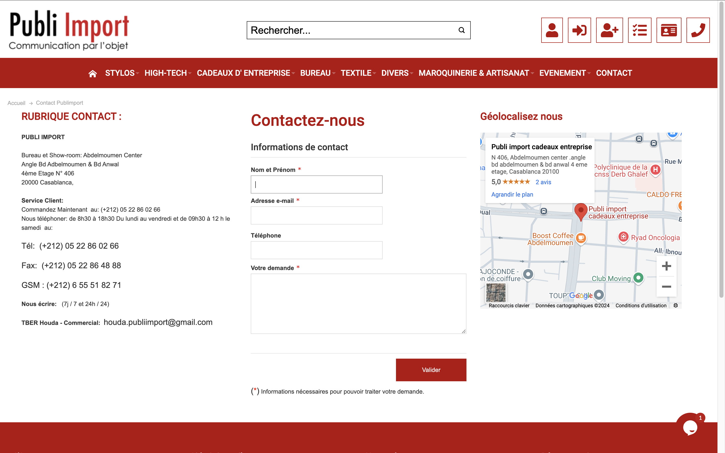
Task: Focus the Téléphone field
Action: (316, 250)
